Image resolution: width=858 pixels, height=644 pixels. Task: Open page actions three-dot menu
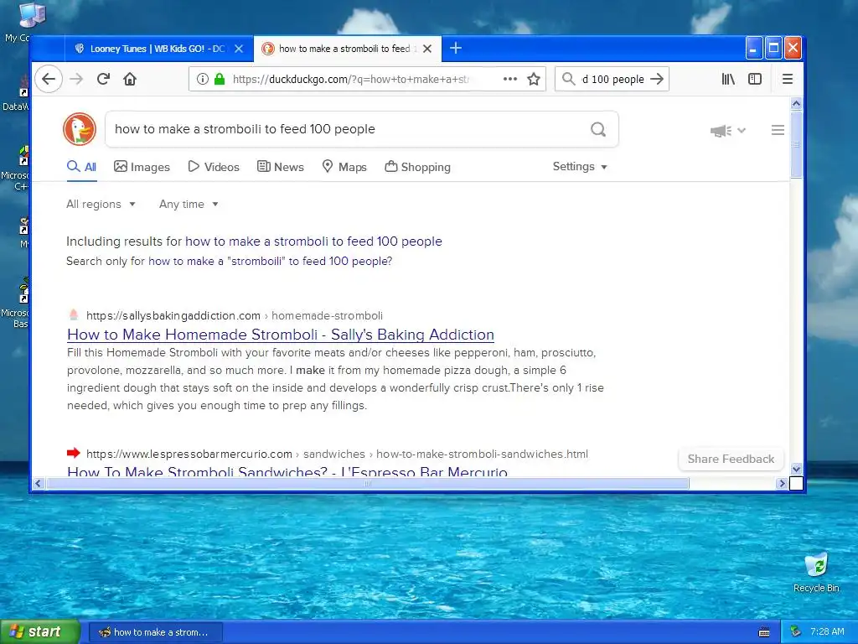point(510,79)
